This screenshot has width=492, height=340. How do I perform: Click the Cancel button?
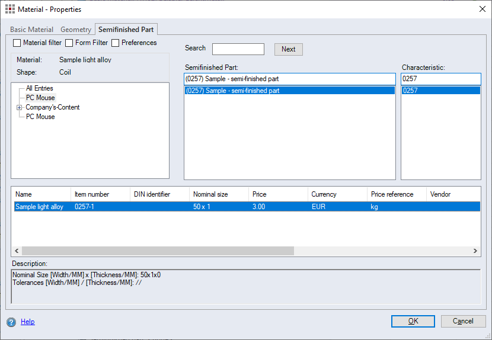point(463,321)
